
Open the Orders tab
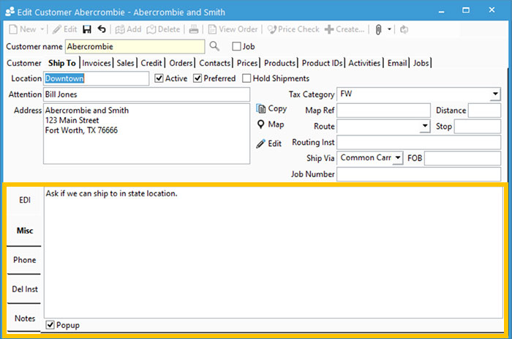pos(181,63)
